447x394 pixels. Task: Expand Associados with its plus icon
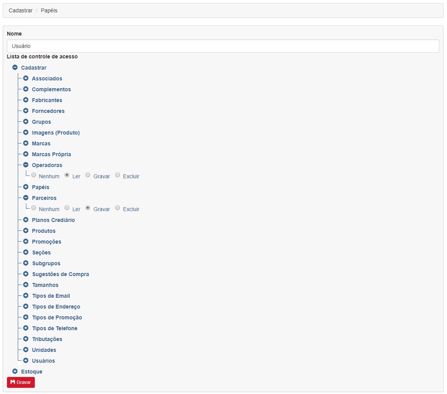26,78
